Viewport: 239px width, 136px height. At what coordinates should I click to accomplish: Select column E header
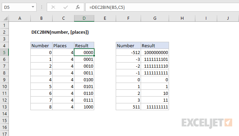point(105,18)
